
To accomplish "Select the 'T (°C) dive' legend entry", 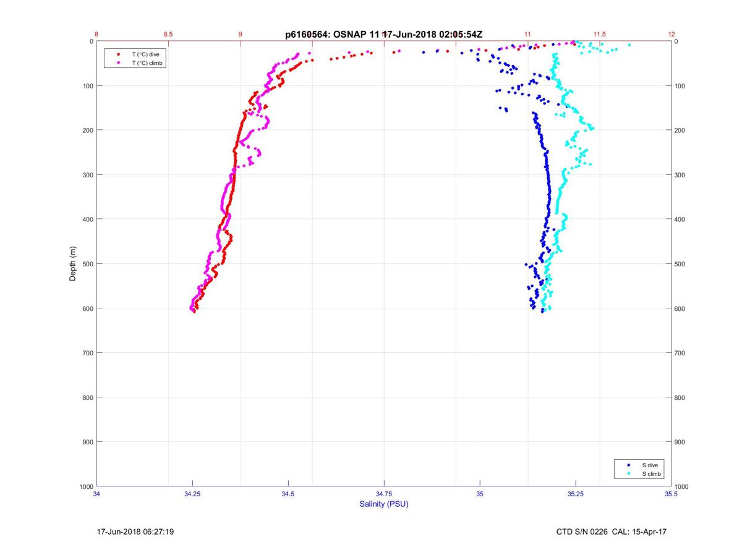I will pyautogui.click(x=145, y=54).
